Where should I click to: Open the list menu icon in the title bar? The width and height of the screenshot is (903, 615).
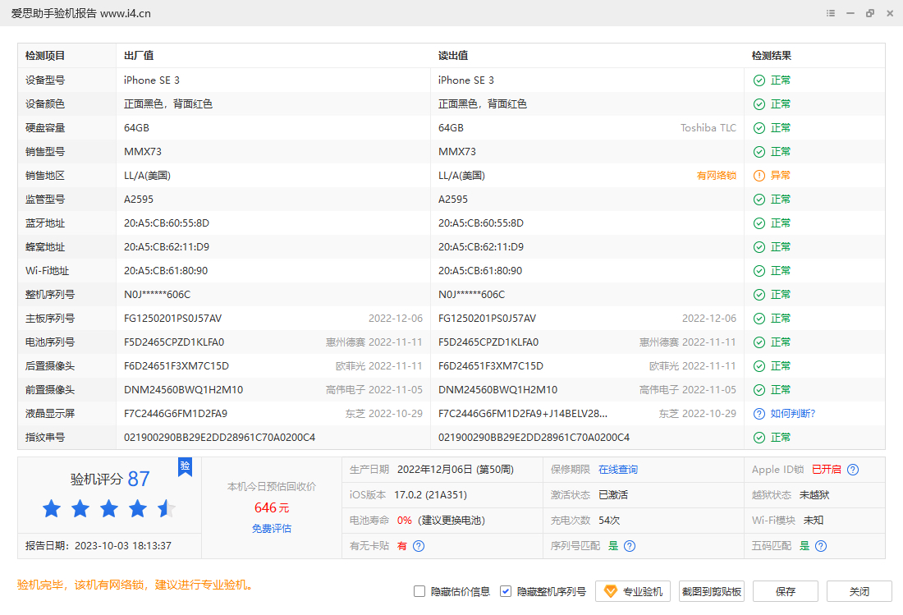tap(830, 13)
